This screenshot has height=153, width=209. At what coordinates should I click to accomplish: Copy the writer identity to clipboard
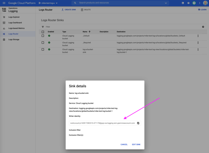click(138, 123)
